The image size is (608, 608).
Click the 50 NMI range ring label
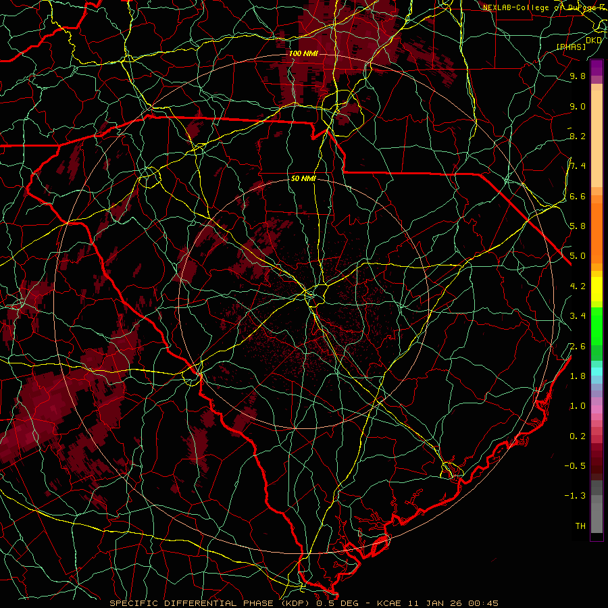point(303,178)
